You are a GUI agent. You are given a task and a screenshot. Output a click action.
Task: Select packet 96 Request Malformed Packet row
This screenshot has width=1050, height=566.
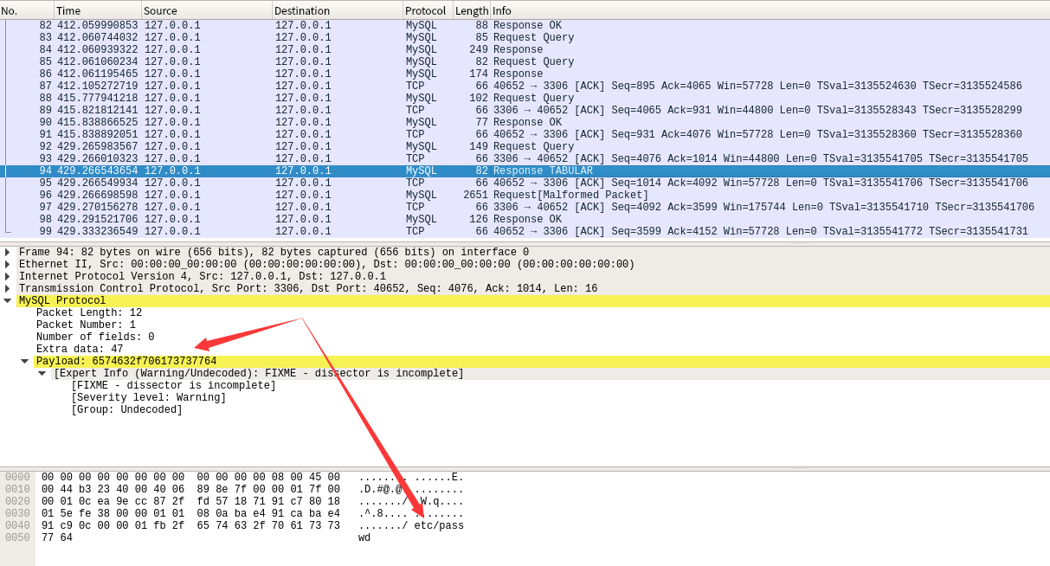525,196
